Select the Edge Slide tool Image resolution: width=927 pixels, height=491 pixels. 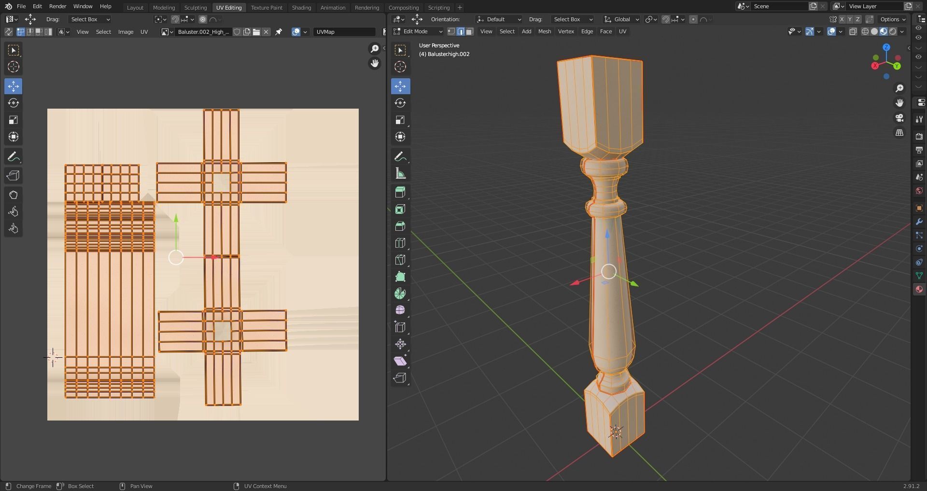(x=400, y=327)
